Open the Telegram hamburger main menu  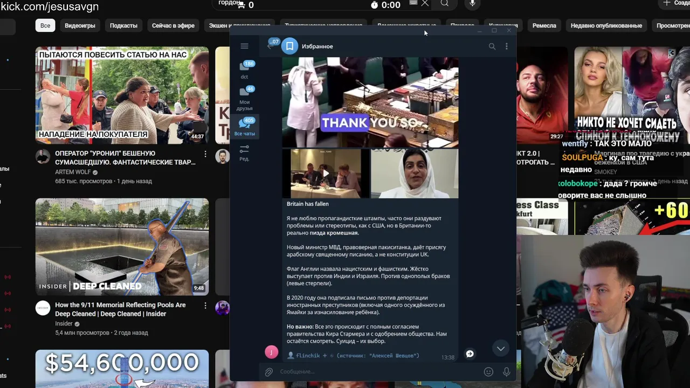point(244,46)
